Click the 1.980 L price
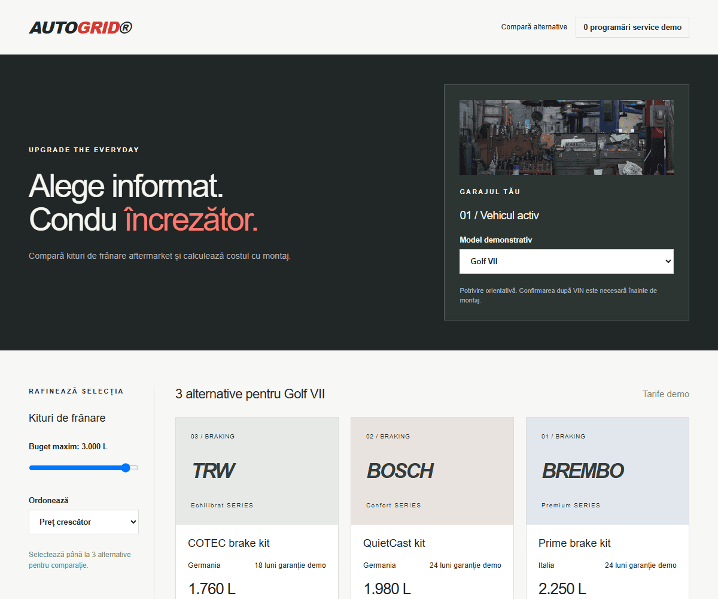Viewport: 718px width, 599px height. [x=387, y=589]
